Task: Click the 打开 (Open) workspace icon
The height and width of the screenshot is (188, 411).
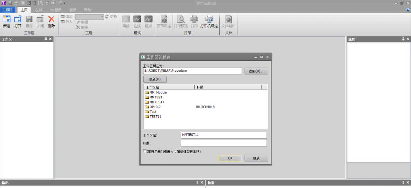Action: click(18, 21)
